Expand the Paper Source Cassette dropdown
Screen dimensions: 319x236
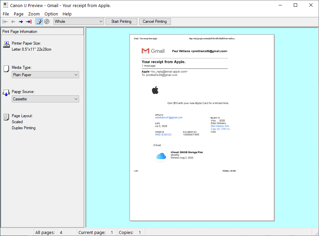click(45, 99)
